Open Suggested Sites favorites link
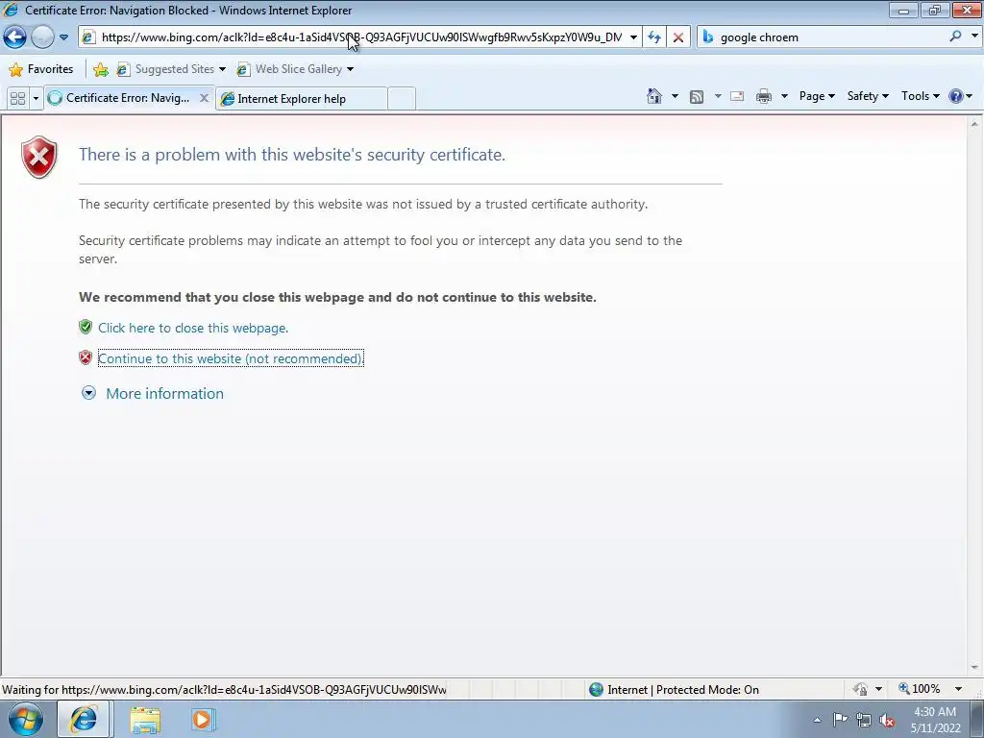984x738 pixels. click(x=171, y=69)
